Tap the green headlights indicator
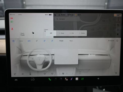This screenshot has height=92, width=123. (12, 22)
